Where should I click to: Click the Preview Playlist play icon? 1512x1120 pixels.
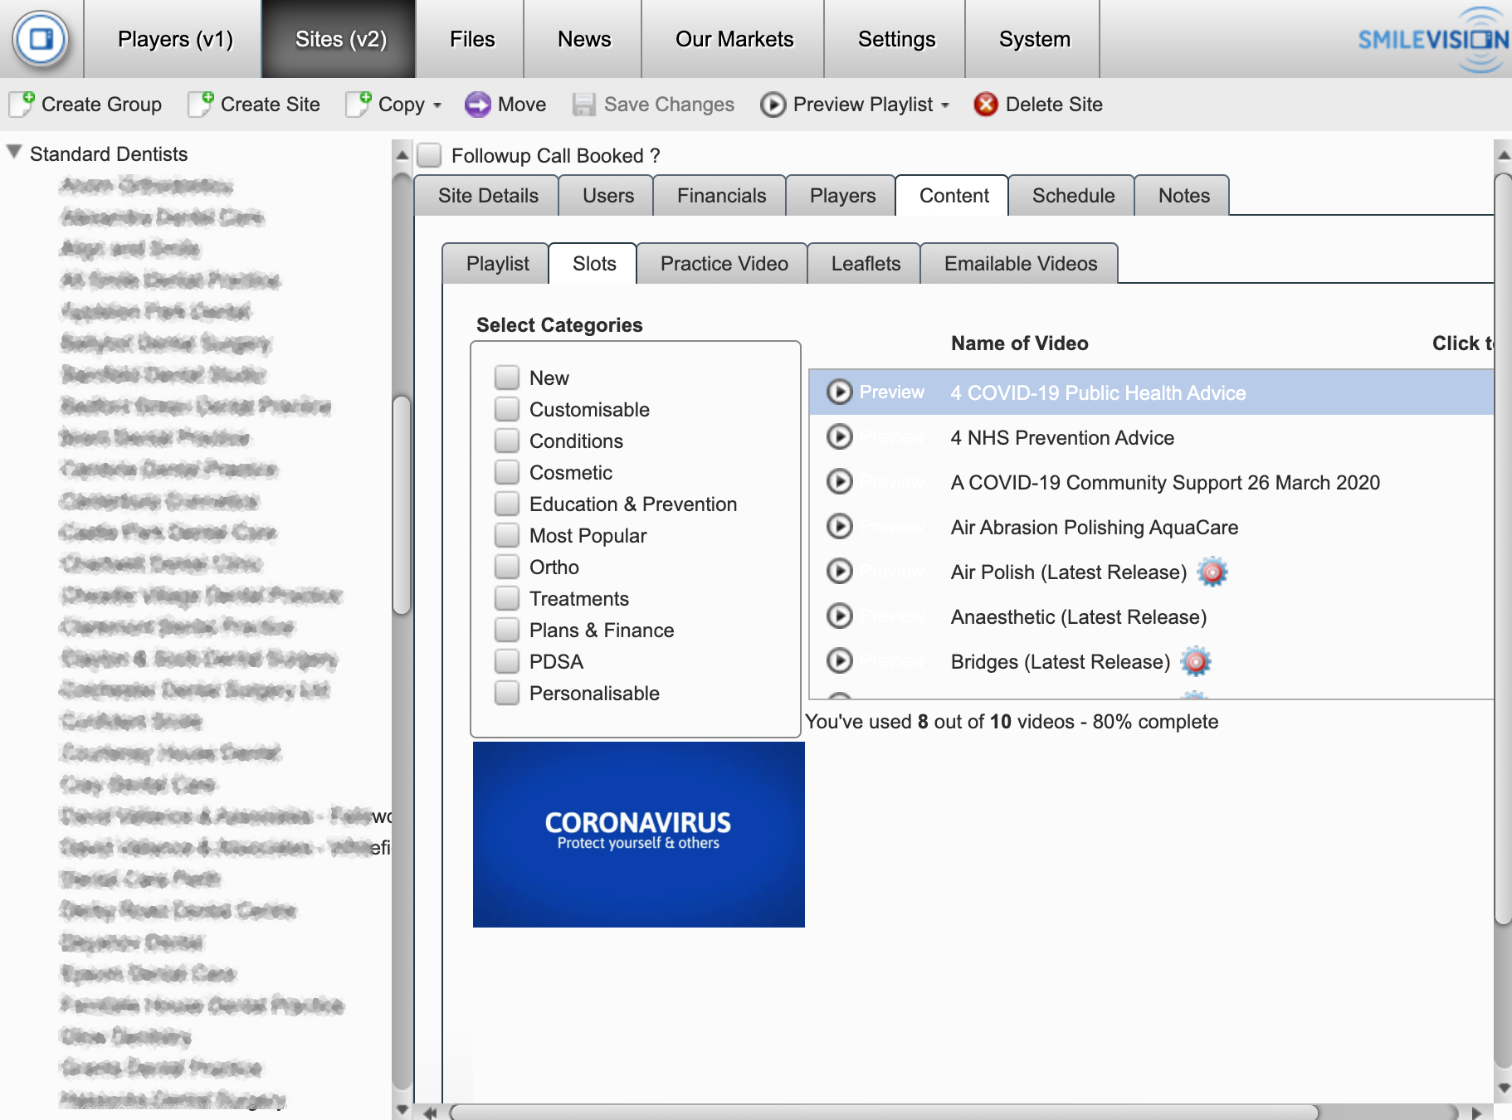click(773, 105)
